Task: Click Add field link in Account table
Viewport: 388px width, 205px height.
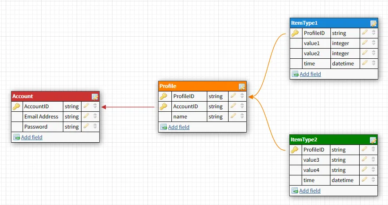Action: point(32,137)
